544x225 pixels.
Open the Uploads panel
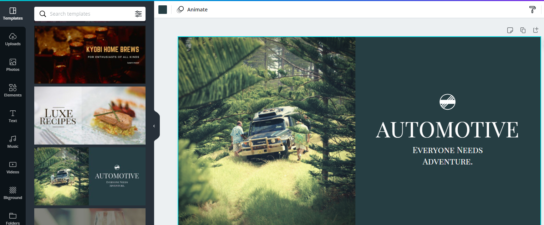[13, 40]
